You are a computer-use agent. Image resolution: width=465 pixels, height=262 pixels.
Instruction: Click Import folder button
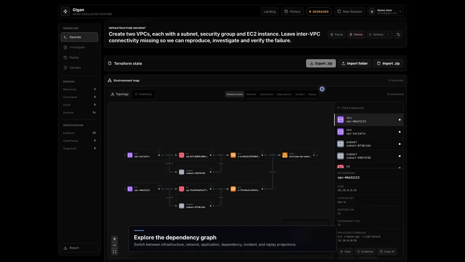click(354, 63)
